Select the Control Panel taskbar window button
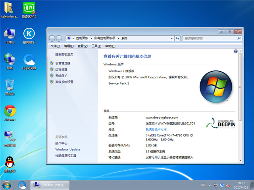Screen dimensions: 254x190 click(50, 185)
